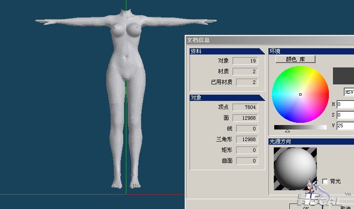The width and height of the screenshot is (354, 209).
Task: Click the 对象 count field showing 19
Action: coord(245,61)
